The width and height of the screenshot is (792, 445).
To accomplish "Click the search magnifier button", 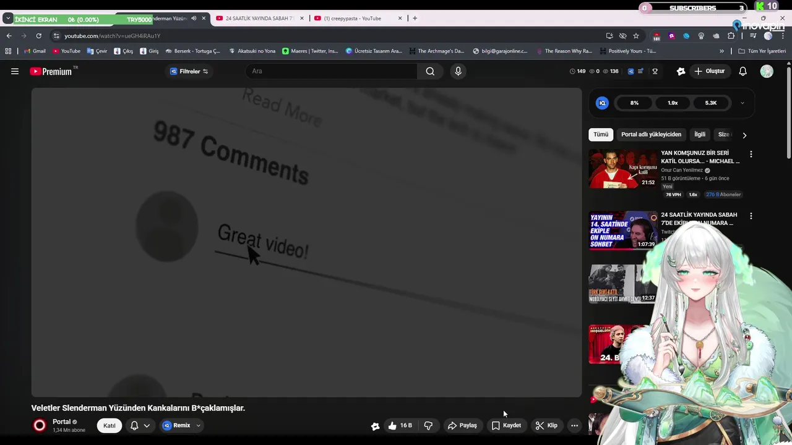I will [430, 71].
